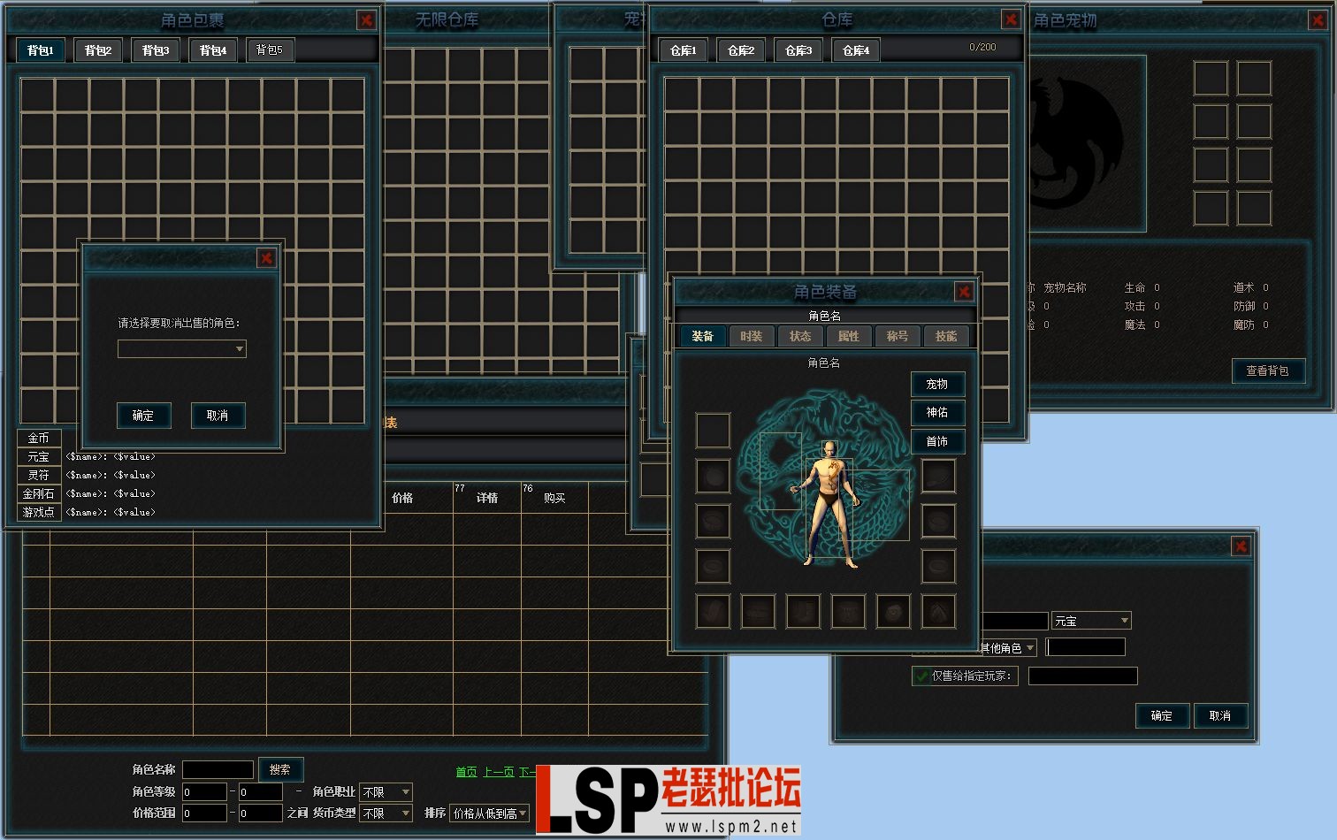Click the right-column slot just below 首饰 button

[x=938, y=476]
